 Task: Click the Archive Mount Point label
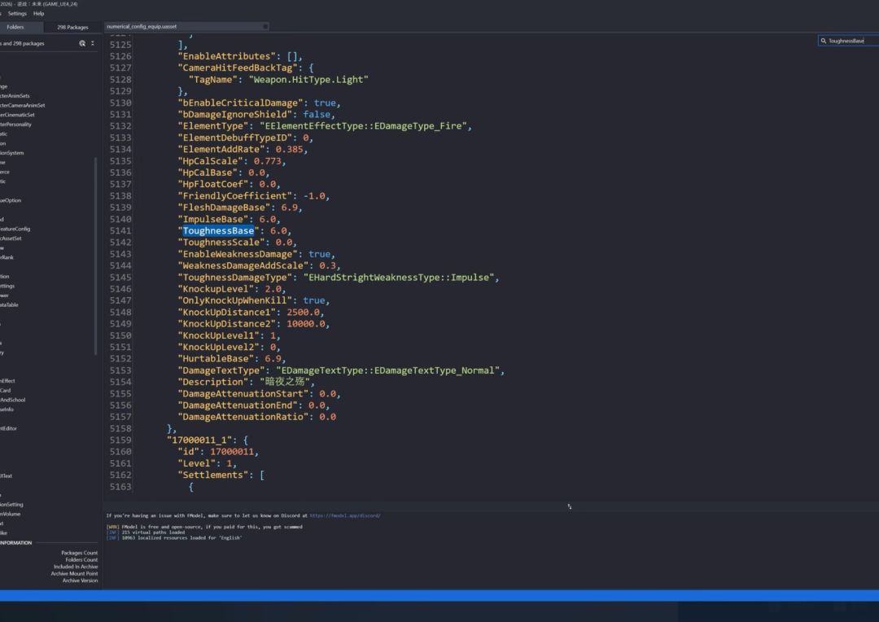[74, 573]
